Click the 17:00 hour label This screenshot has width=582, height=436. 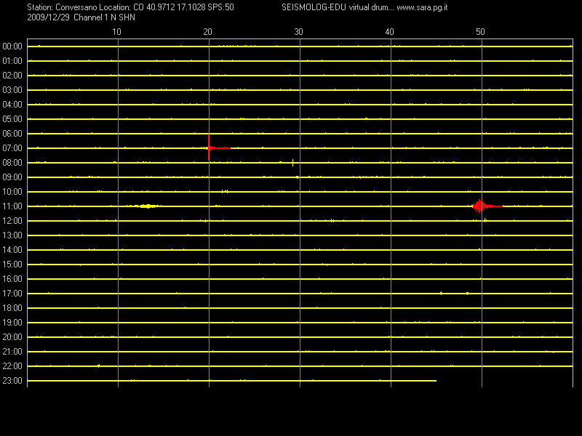tap(12, 294)
